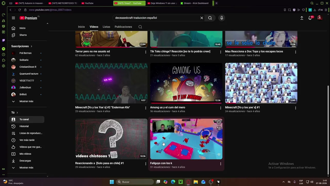
Task: Open options for "Minecraft [Yo y los yoe´s] #1"
Action: [x=295, y=108]
